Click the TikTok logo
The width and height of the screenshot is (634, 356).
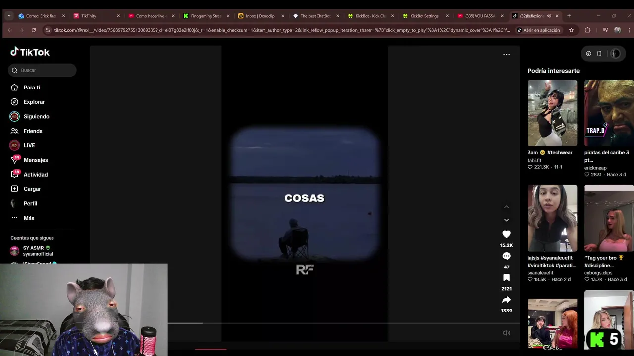tap(30, 52)
